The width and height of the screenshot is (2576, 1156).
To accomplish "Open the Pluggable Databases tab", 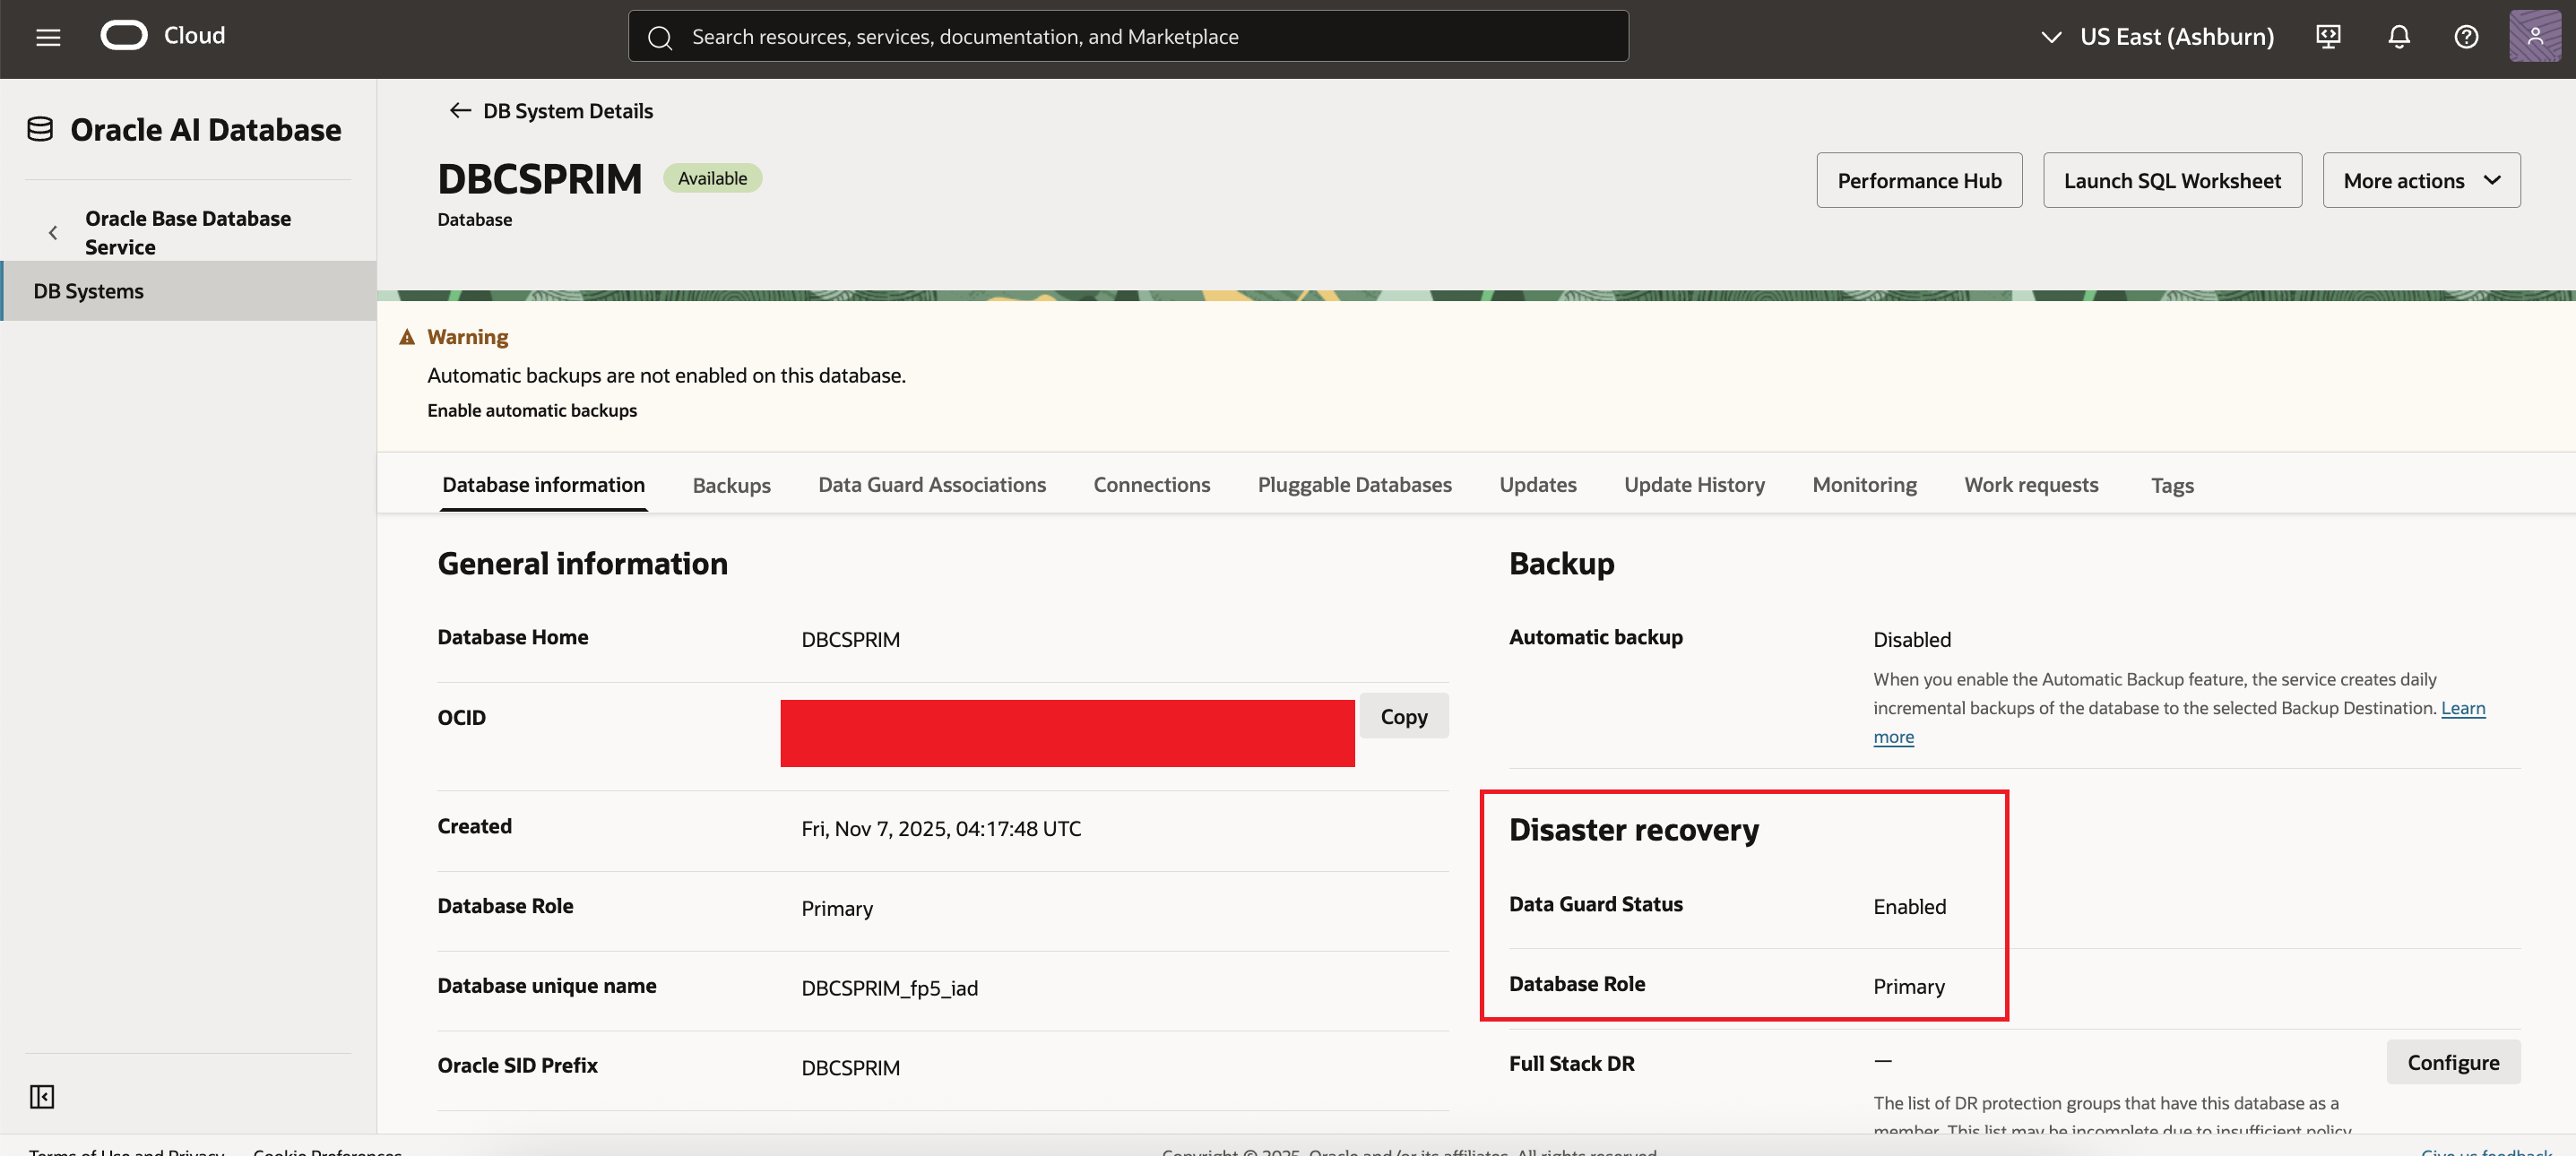I will click(1354, 485).
